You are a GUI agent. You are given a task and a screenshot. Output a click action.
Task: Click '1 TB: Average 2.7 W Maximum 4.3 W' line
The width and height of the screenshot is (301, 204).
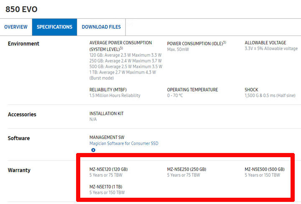pos(122,73)
